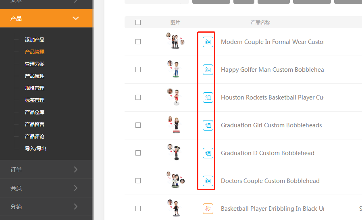The image size is (362, 220).
Task: Expand the 分销 sidebar section
Action: [x=46, y=207]
